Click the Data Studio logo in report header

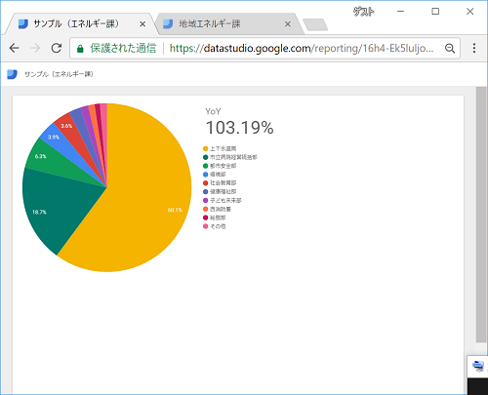12,74
